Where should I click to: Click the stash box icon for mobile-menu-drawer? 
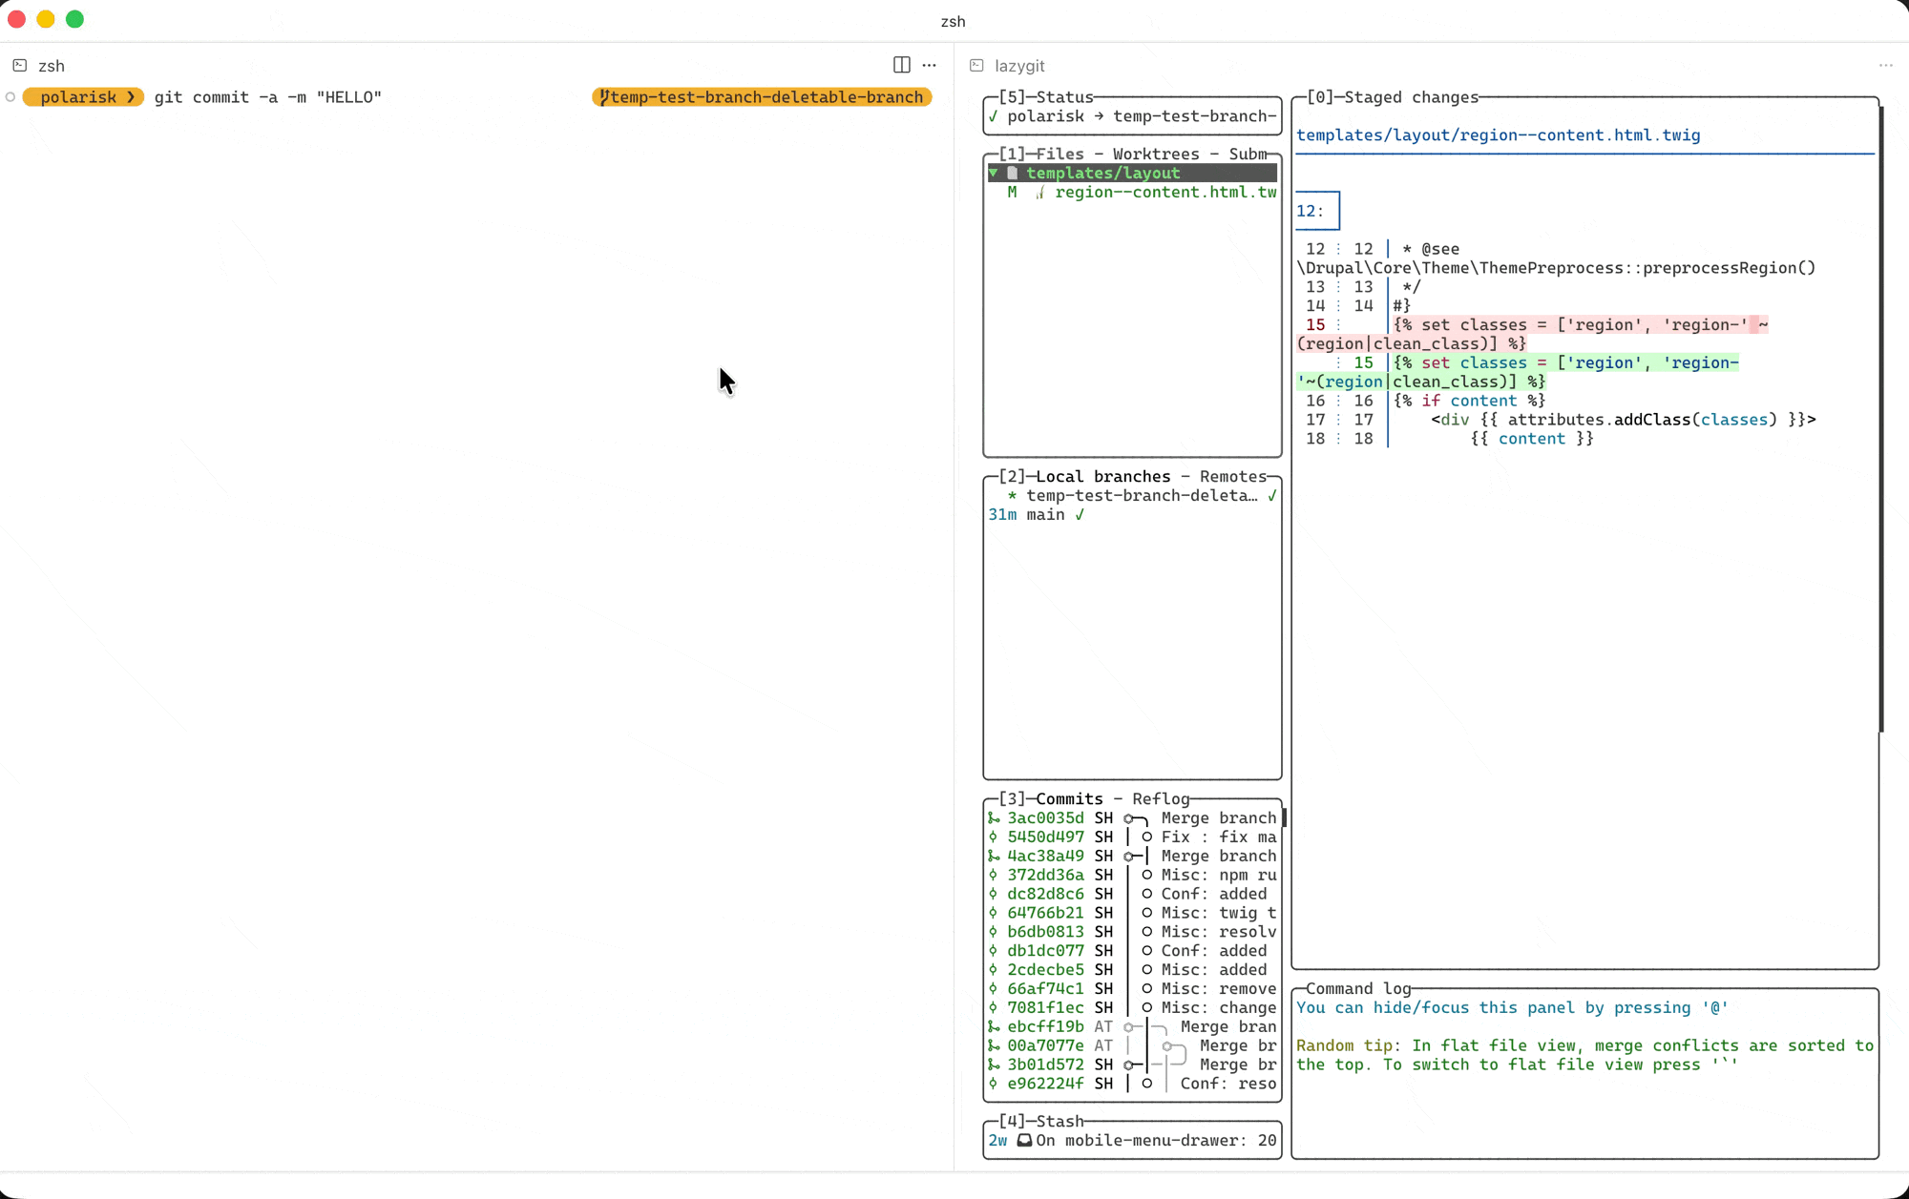(x=1024, y=1140)
